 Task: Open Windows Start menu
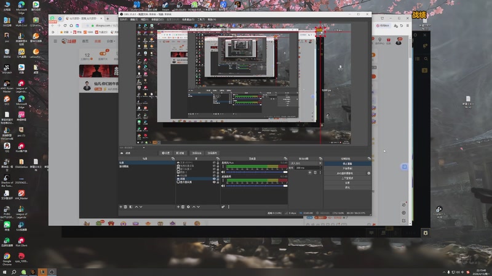[x=4, y=272]
